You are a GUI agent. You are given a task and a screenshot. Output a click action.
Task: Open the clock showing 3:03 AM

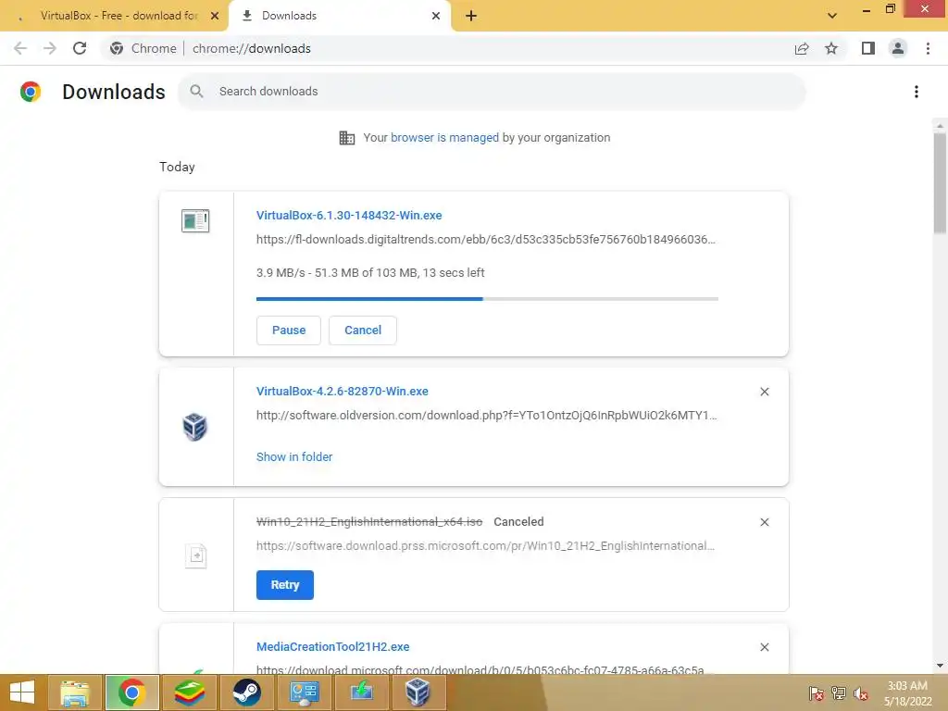(x=907, y=693)
